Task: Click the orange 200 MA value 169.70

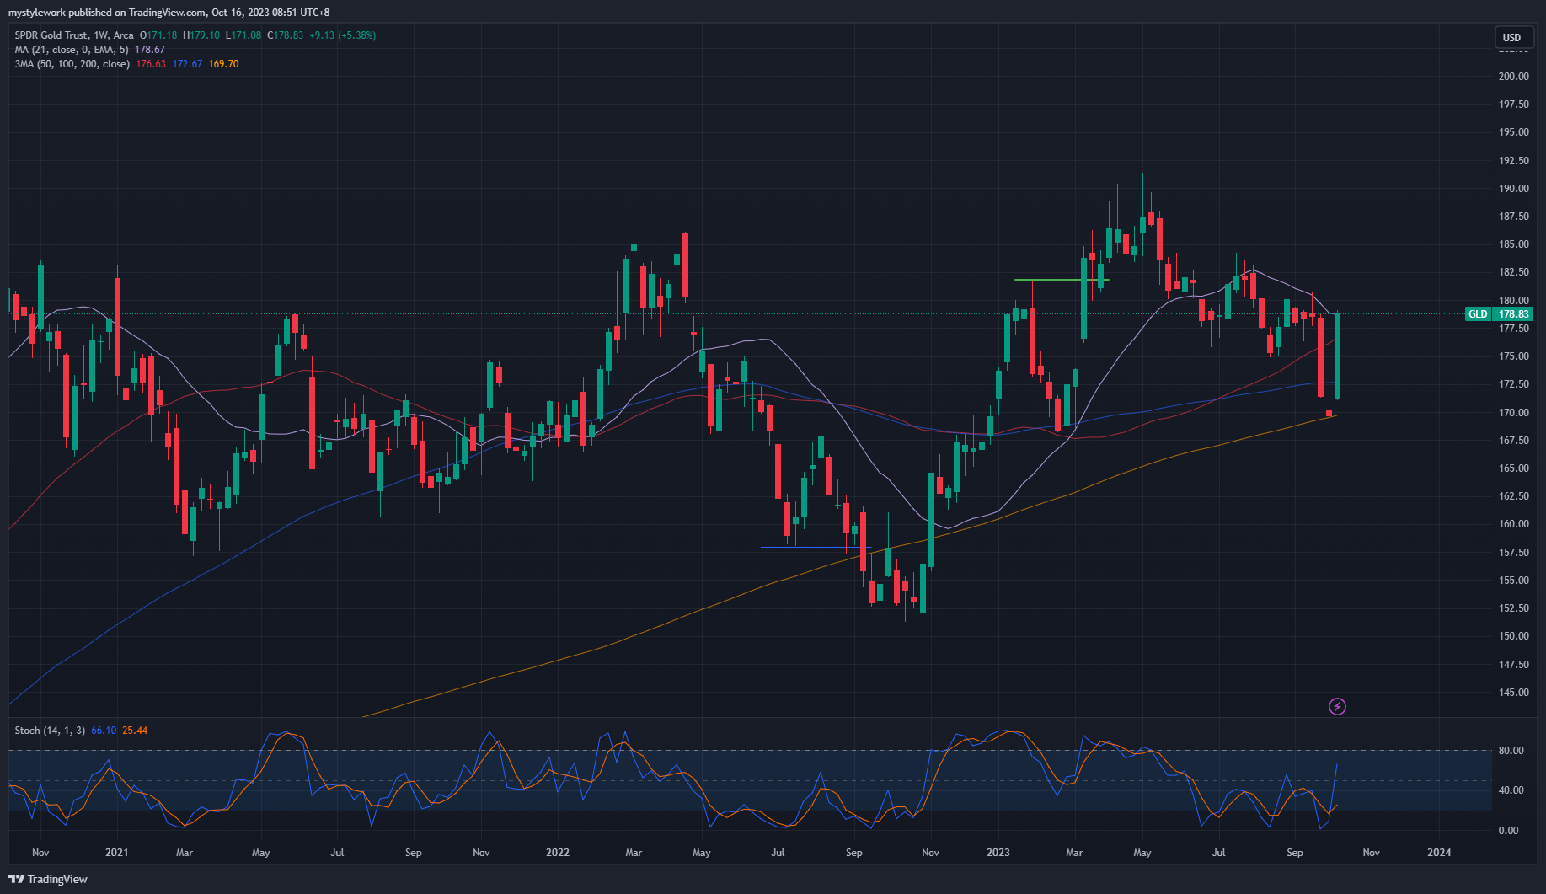Action: (223, 64)
